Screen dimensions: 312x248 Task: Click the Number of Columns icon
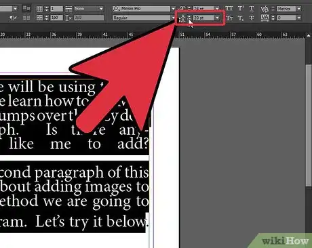click(39, 9)
